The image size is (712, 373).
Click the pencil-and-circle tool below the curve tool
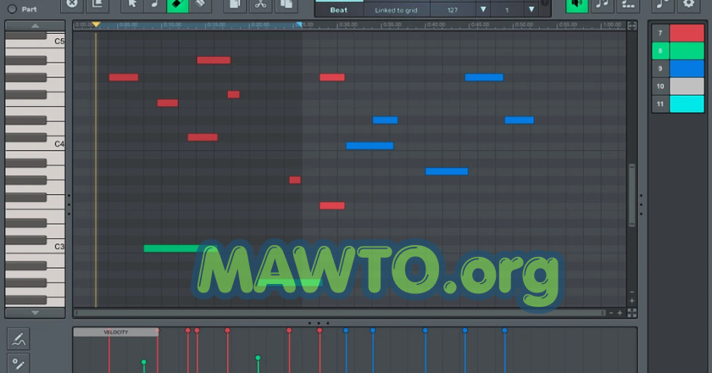tap(19, 364)
